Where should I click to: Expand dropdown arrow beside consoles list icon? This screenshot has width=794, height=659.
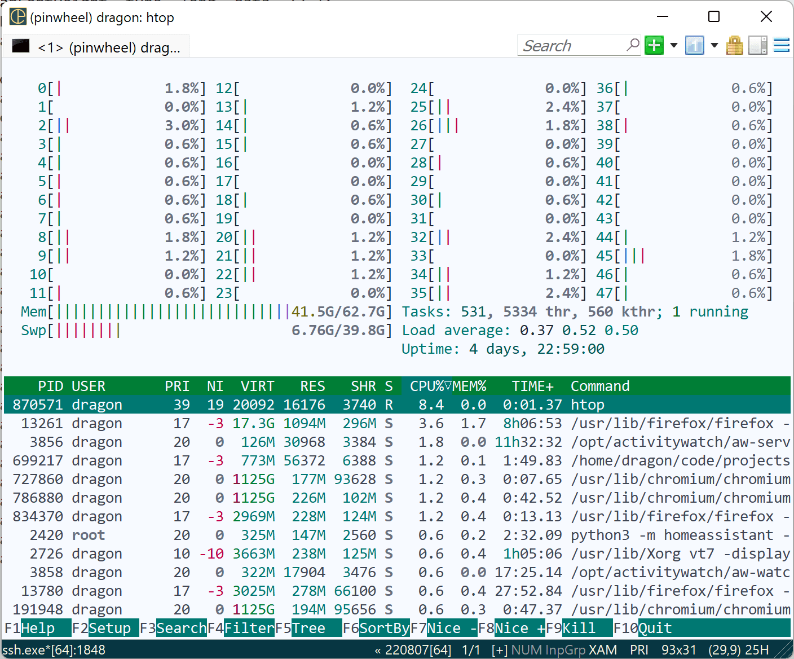pyautogui.click(x=714, y=45)
